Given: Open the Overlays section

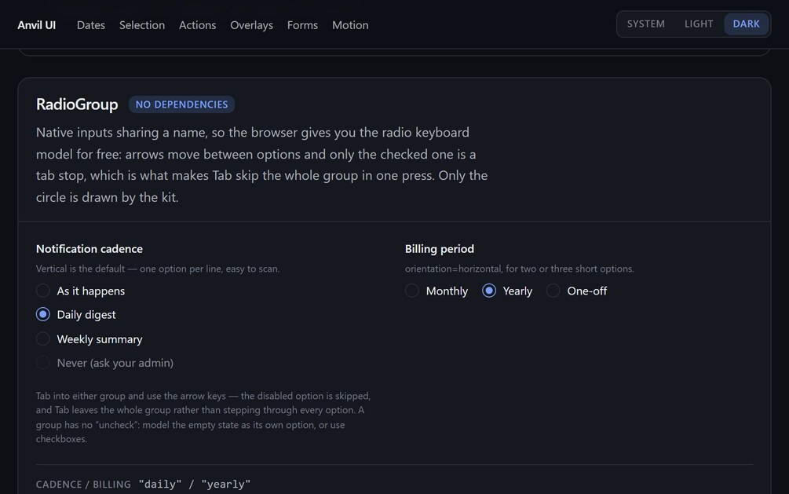Looking at the screenshot, I should (251, 24).
